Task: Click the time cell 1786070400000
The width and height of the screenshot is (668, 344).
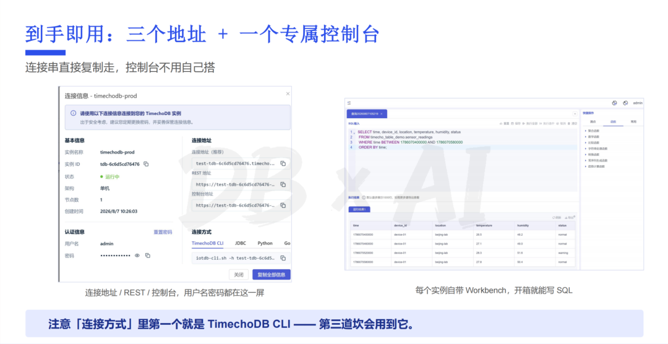Action: pyautogui.click(x=370, y=235)
